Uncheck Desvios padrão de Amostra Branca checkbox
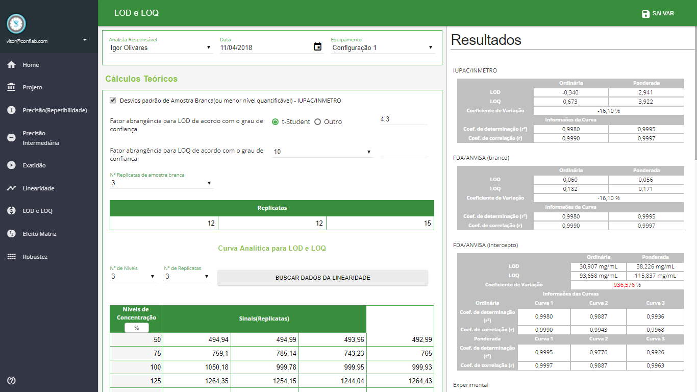Viewport: 697px width, 392px height. 113,101
